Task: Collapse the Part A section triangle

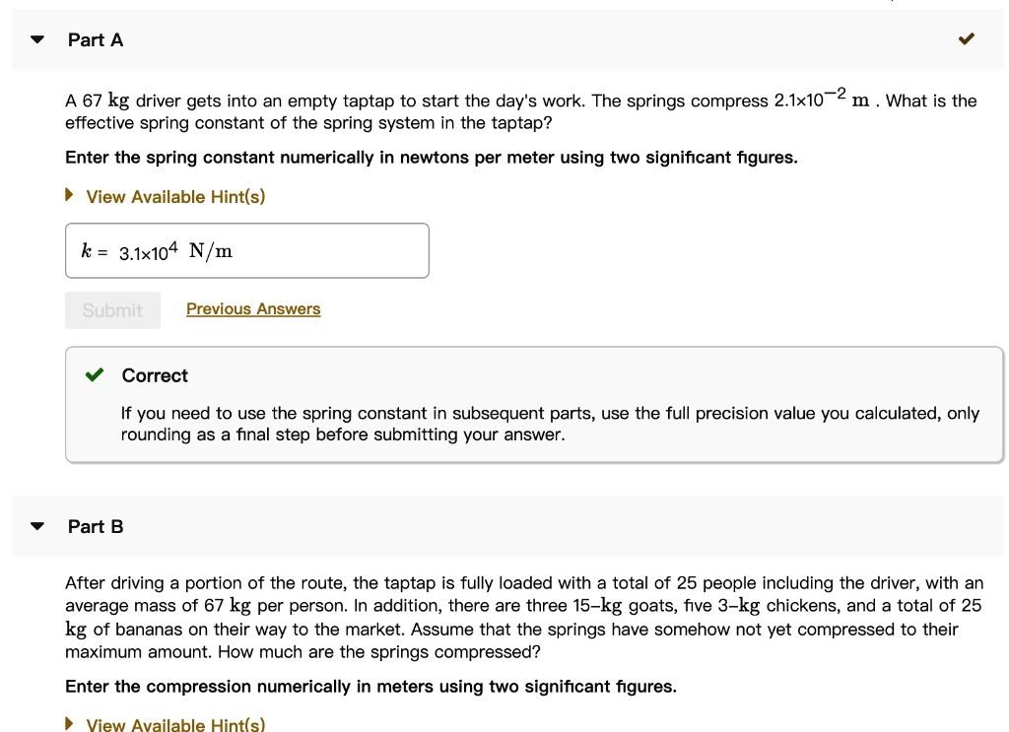Action: coord(37,40)
